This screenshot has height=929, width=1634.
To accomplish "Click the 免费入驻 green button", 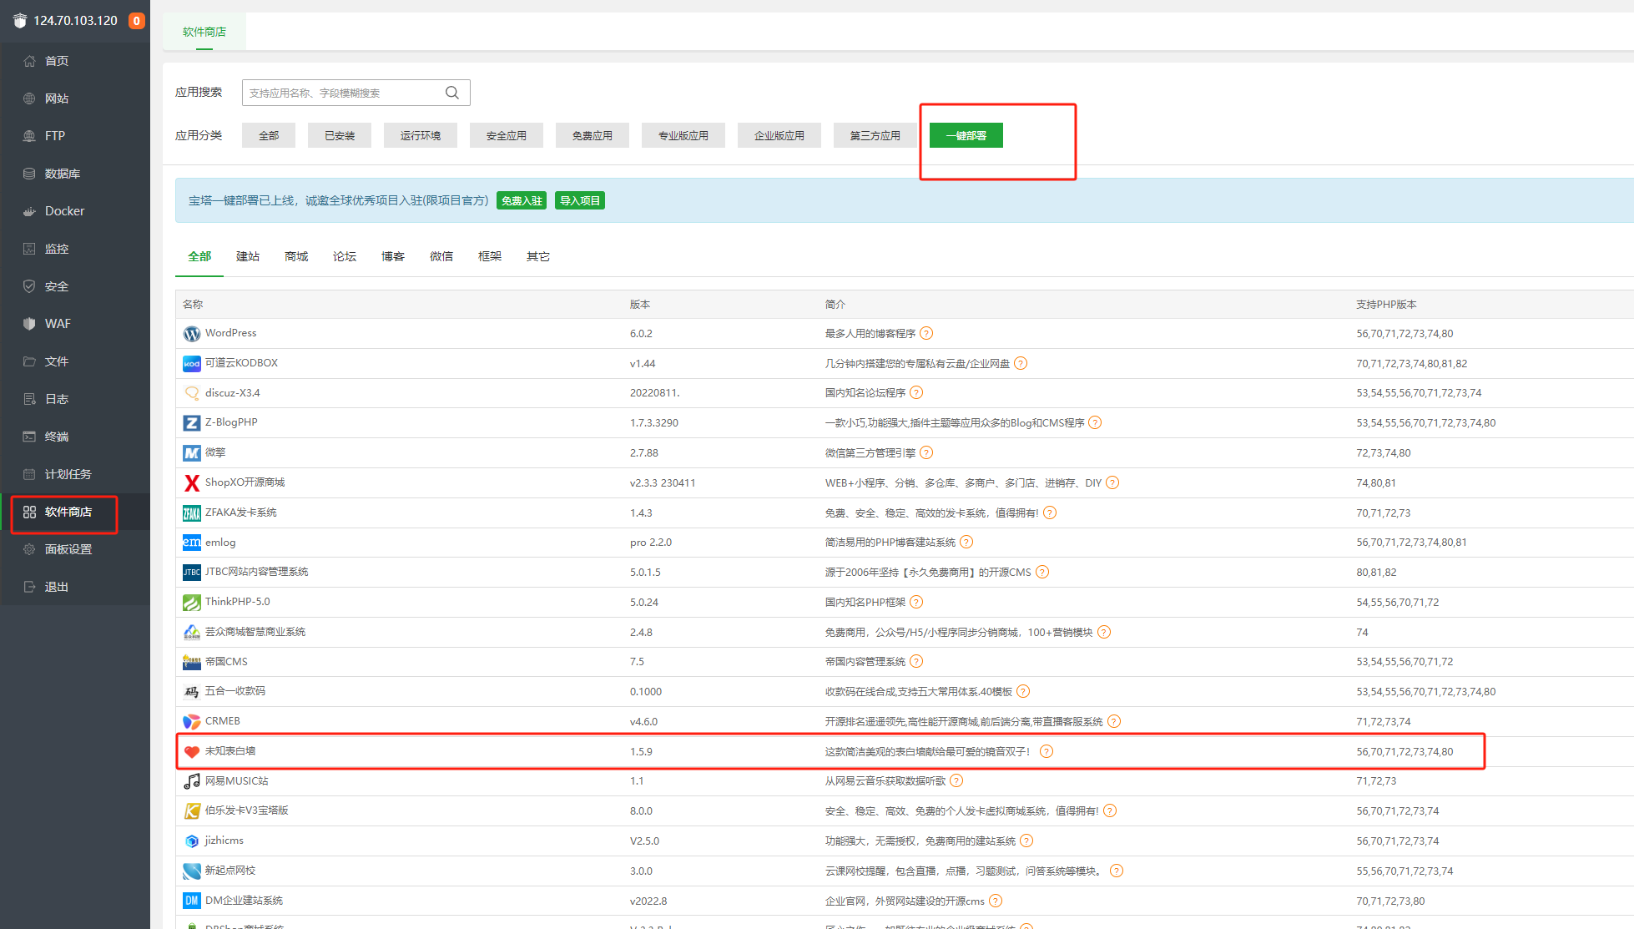I will tap(522, 200).
